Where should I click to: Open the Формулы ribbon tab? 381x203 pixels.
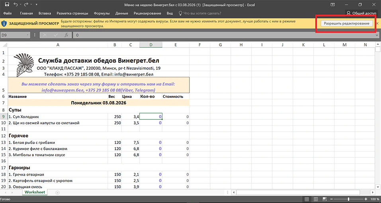point(102,13)
